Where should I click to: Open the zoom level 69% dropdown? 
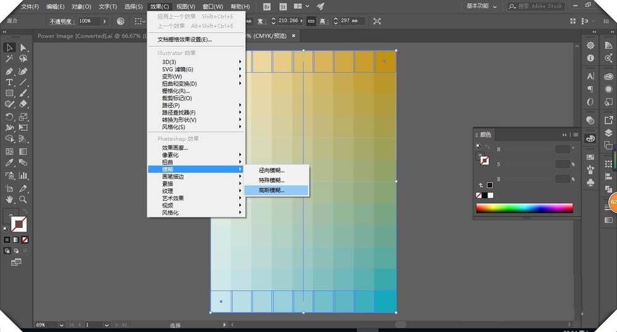click(61, 325)
